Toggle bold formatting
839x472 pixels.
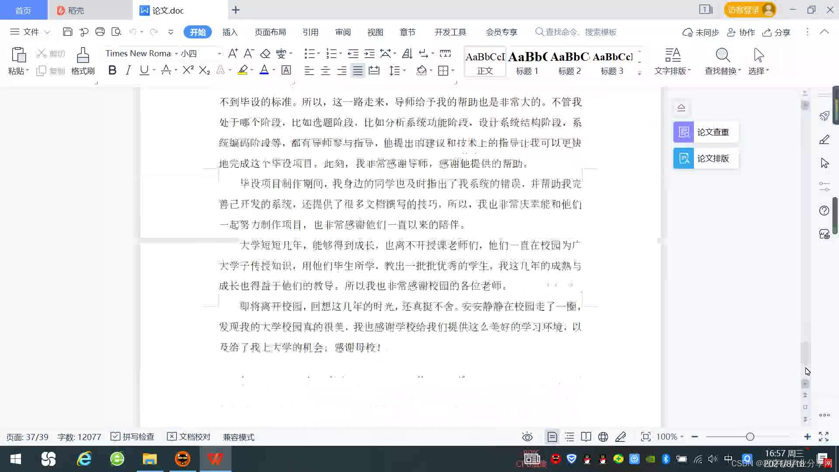pyautogui.click(x=112, y=70)
